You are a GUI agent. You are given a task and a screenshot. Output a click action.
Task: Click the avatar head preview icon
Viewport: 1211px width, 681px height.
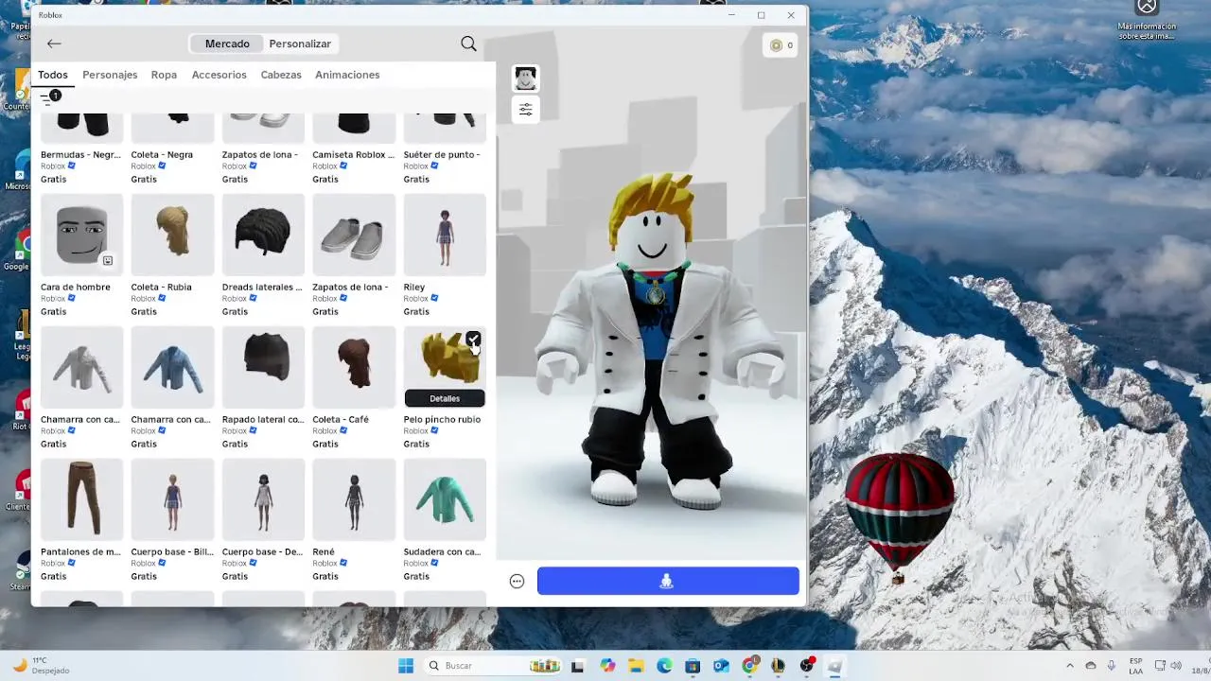pos(526,79)
